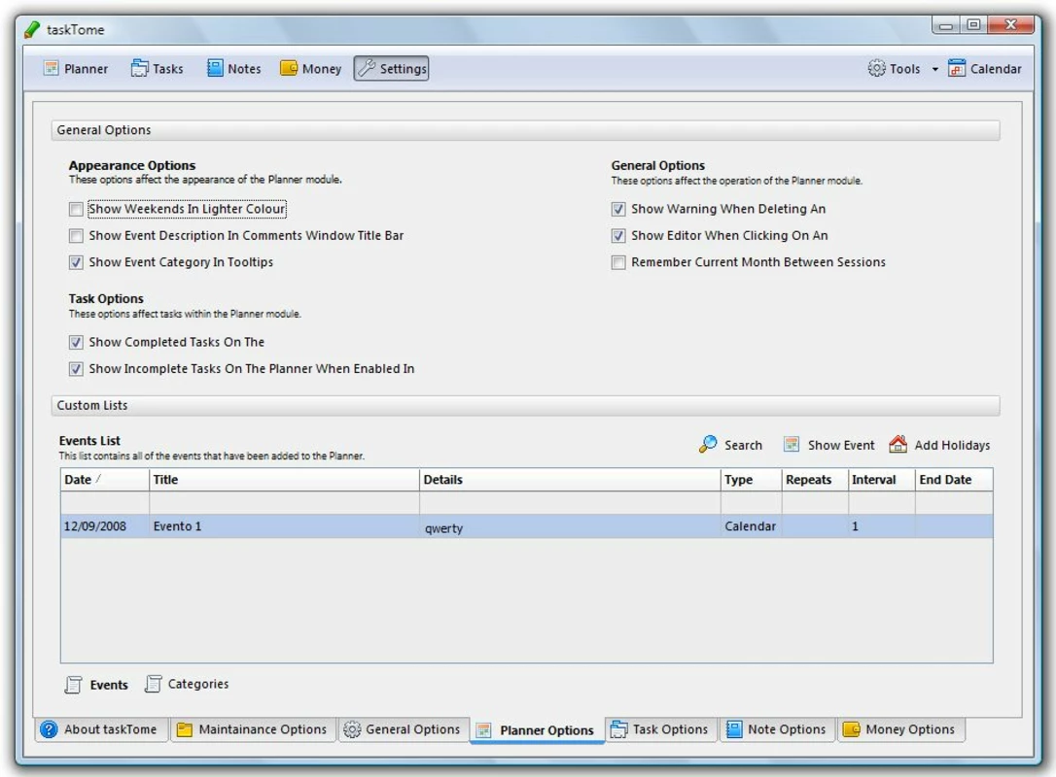Click the Money Options wallet icon

(851, 729)
